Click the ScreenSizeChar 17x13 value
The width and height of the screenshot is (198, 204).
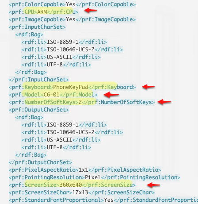[80, 192]
